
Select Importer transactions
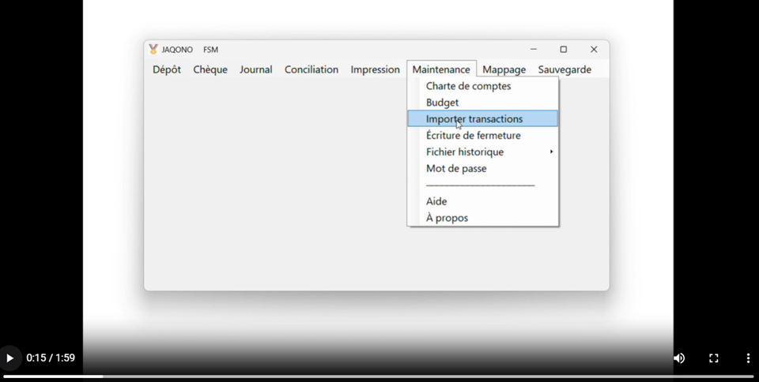(x=474, y=119)
